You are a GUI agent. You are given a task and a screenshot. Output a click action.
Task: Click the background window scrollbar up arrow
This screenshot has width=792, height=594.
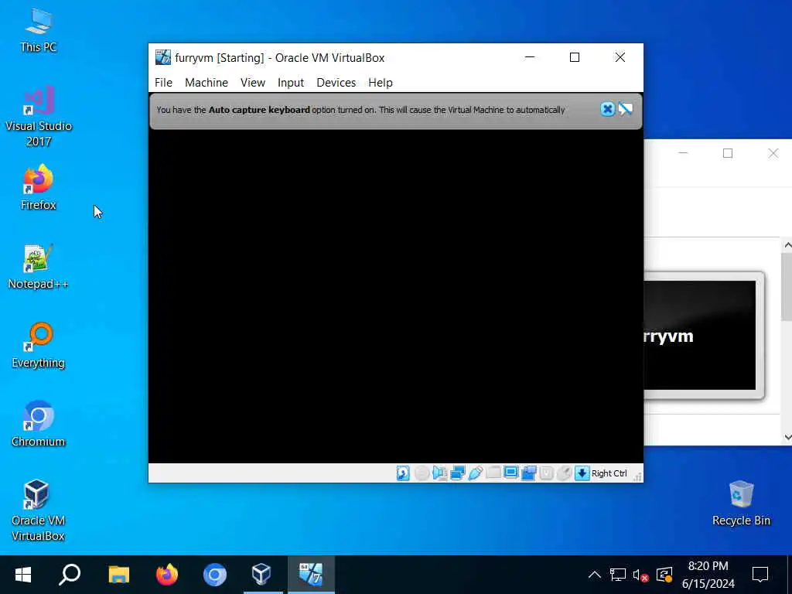(787, 245)
